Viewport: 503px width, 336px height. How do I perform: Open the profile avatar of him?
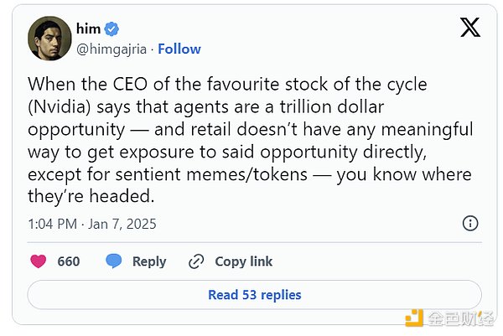tap(49, 39)
